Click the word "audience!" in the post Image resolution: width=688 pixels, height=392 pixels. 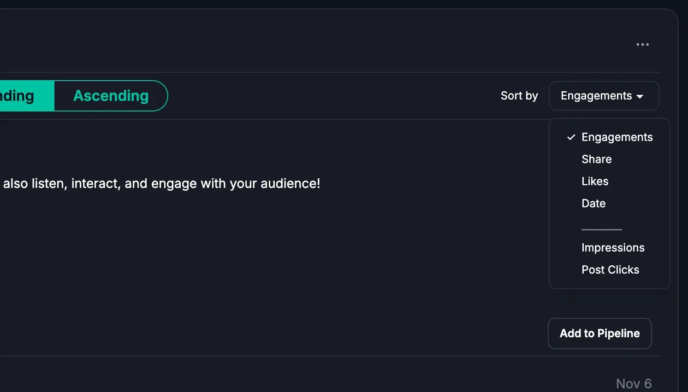290,184
